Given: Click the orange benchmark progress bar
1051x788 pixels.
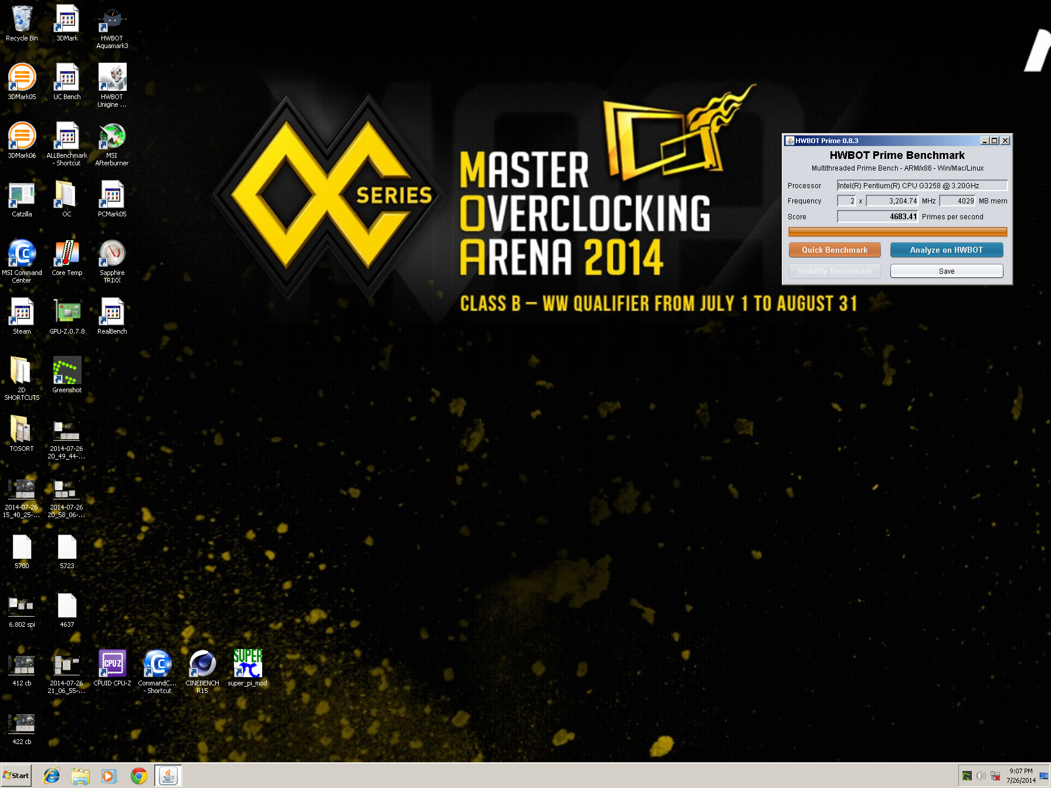Looking at the screenshot, I should 898,232.
